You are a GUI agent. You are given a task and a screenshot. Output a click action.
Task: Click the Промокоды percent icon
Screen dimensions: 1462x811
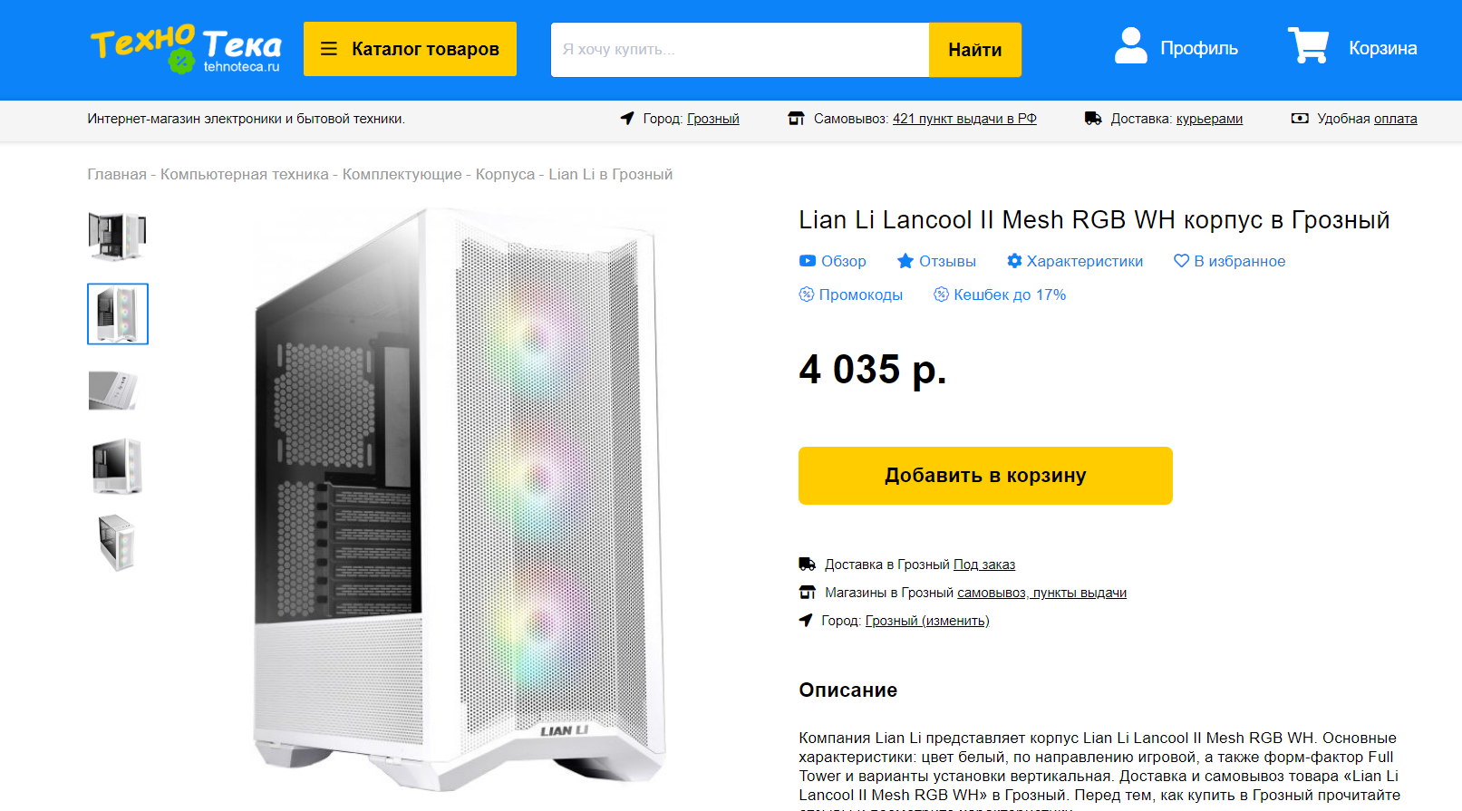pos(806,294)
